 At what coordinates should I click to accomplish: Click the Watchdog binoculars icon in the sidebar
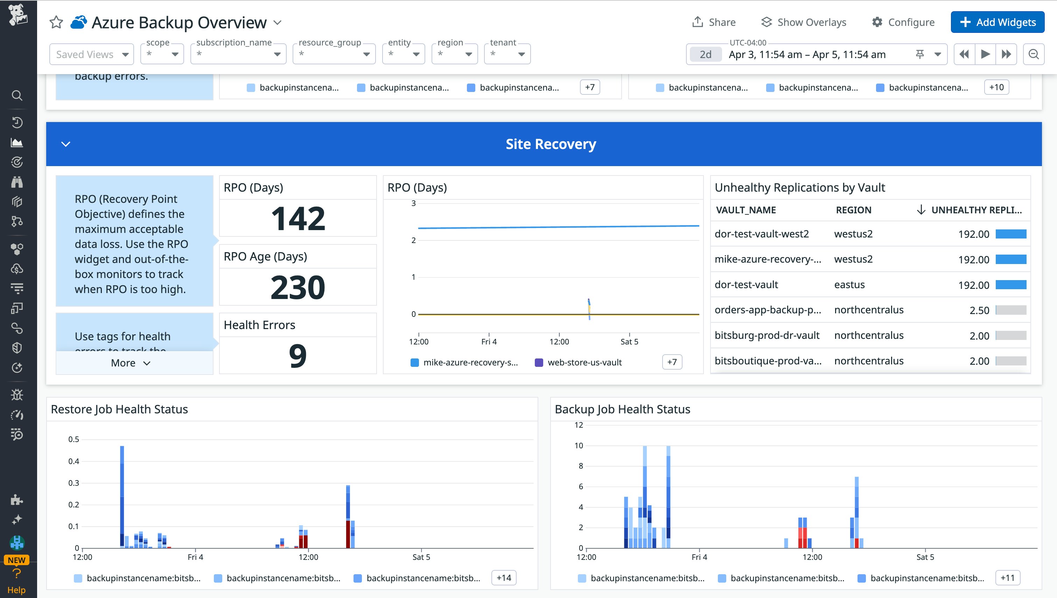click(17, 182)
